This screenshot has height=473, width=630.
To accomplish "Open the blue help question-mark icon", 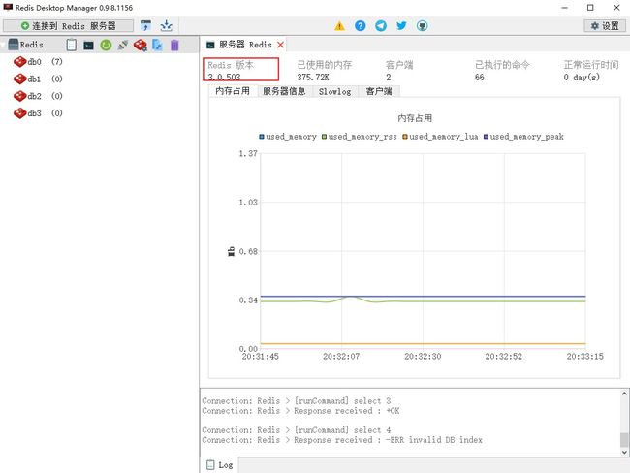I will pyautogui.click(x=360, y=26).
